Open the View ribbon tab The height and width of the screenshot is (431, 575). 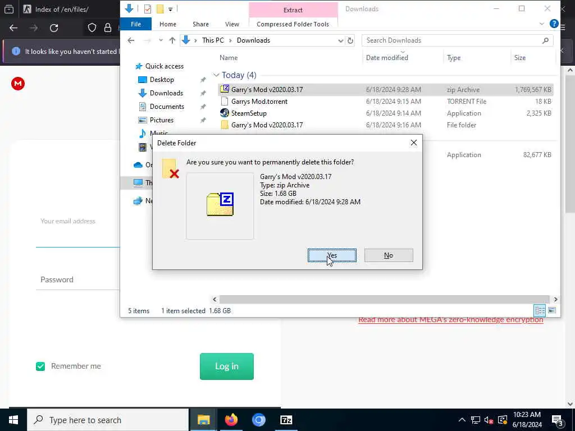232,24
